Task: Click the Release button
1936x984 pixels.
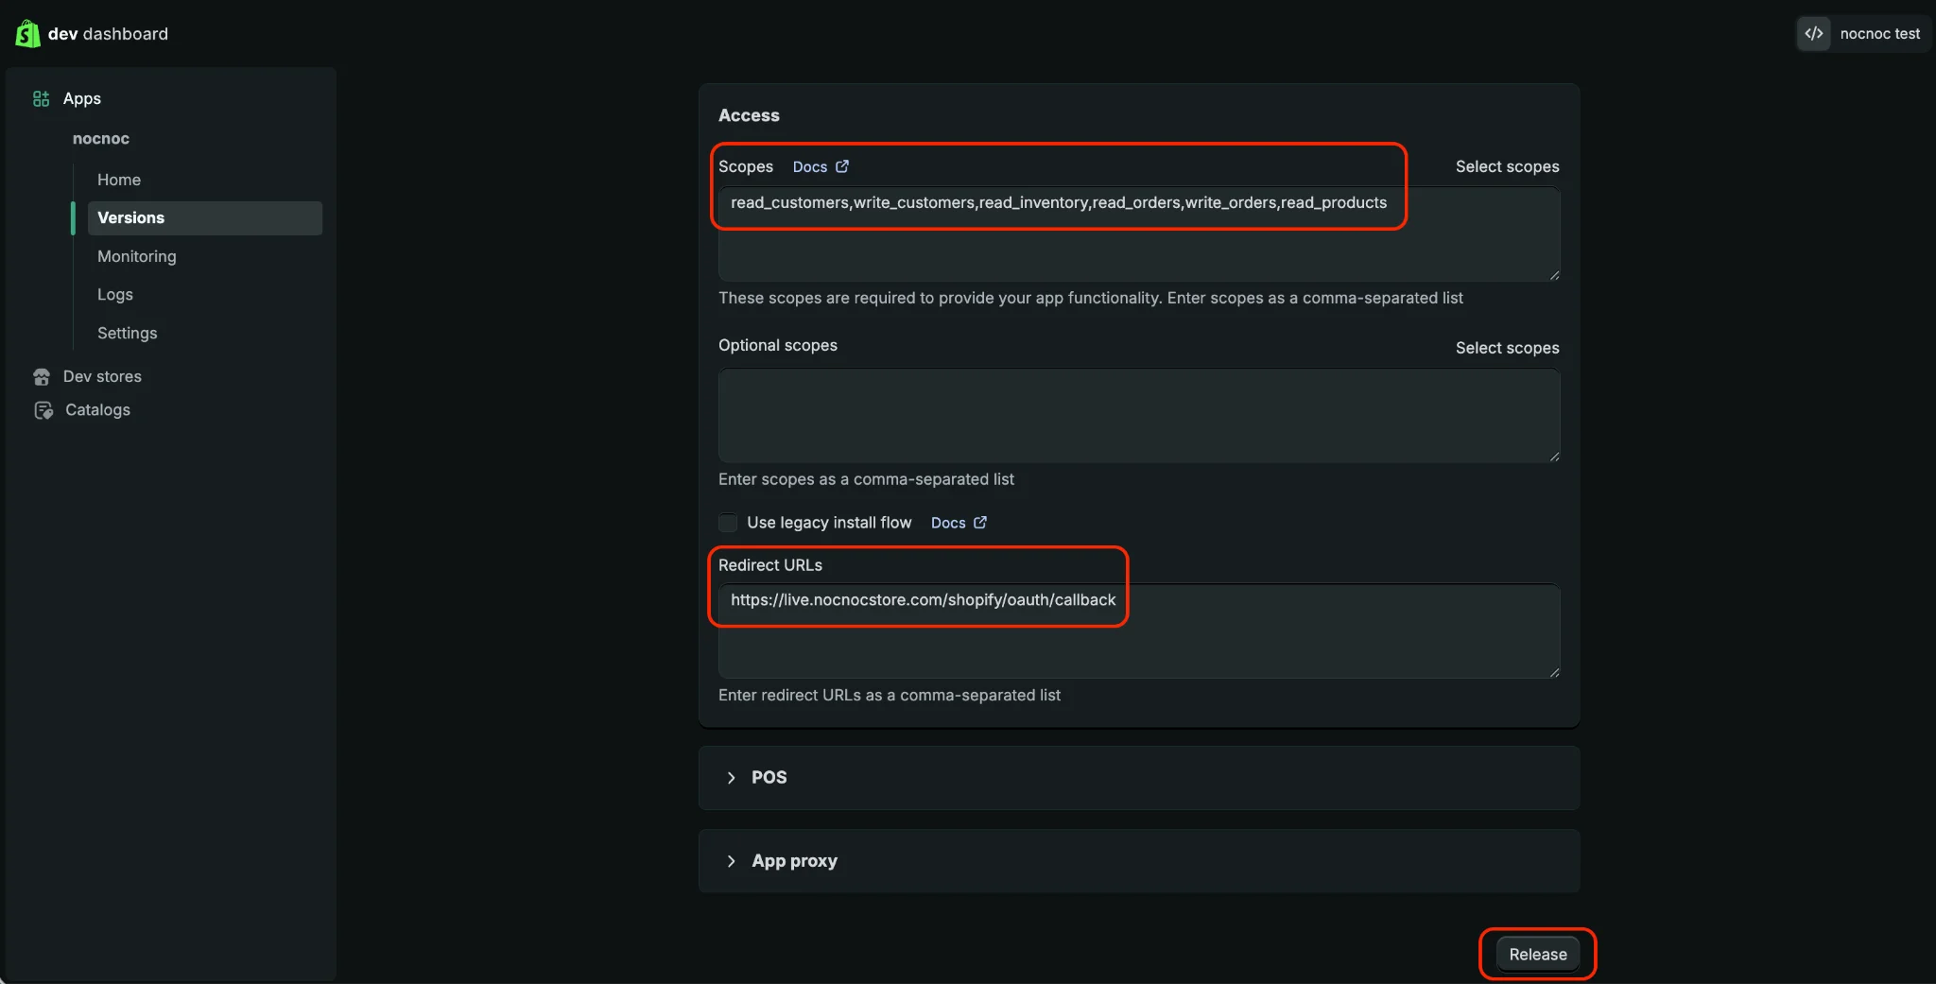Action: (1538, 955)
